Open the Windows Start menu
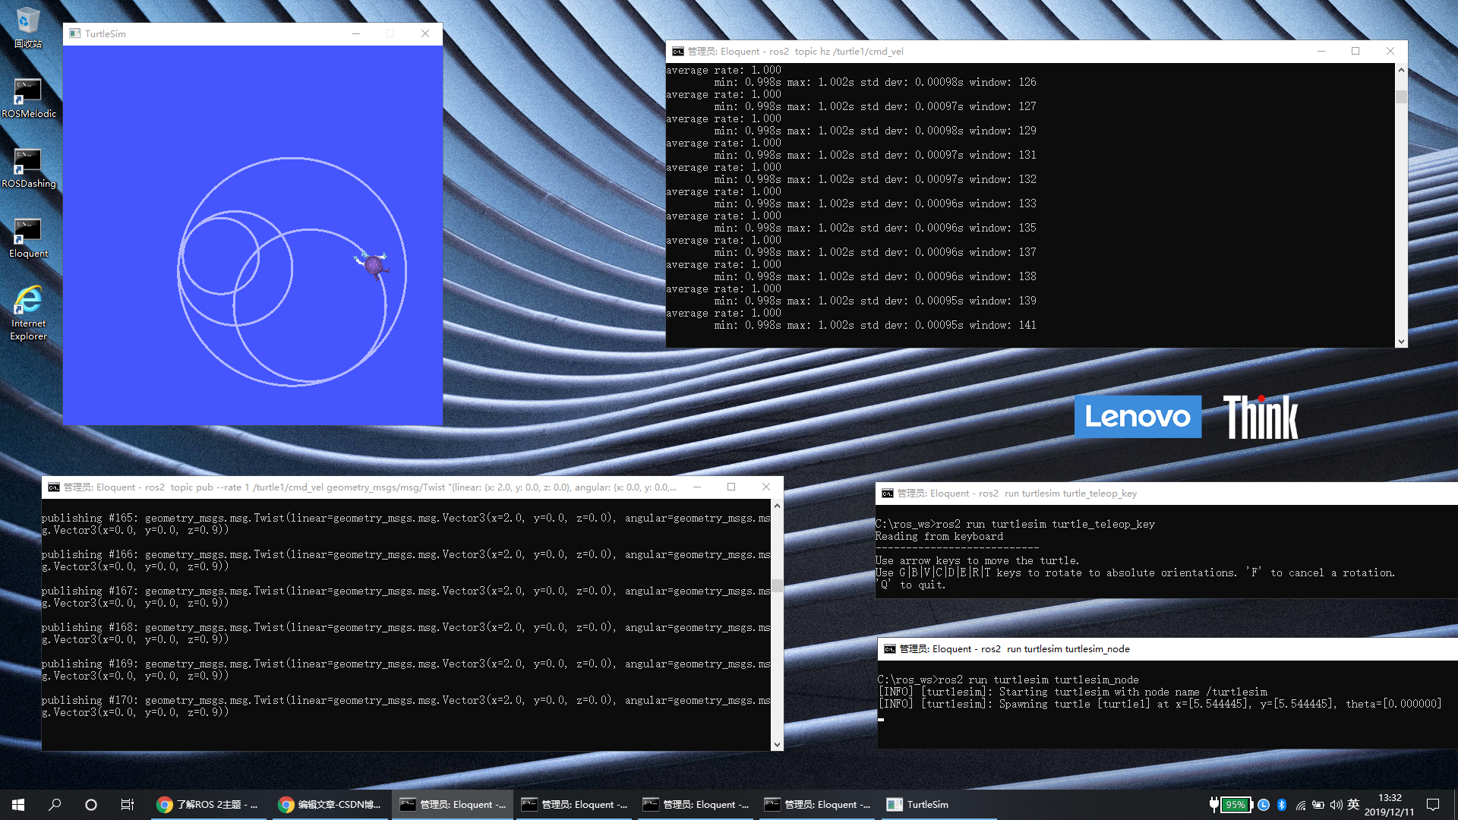Screen dimensions: 1458x820 point(18,804)
